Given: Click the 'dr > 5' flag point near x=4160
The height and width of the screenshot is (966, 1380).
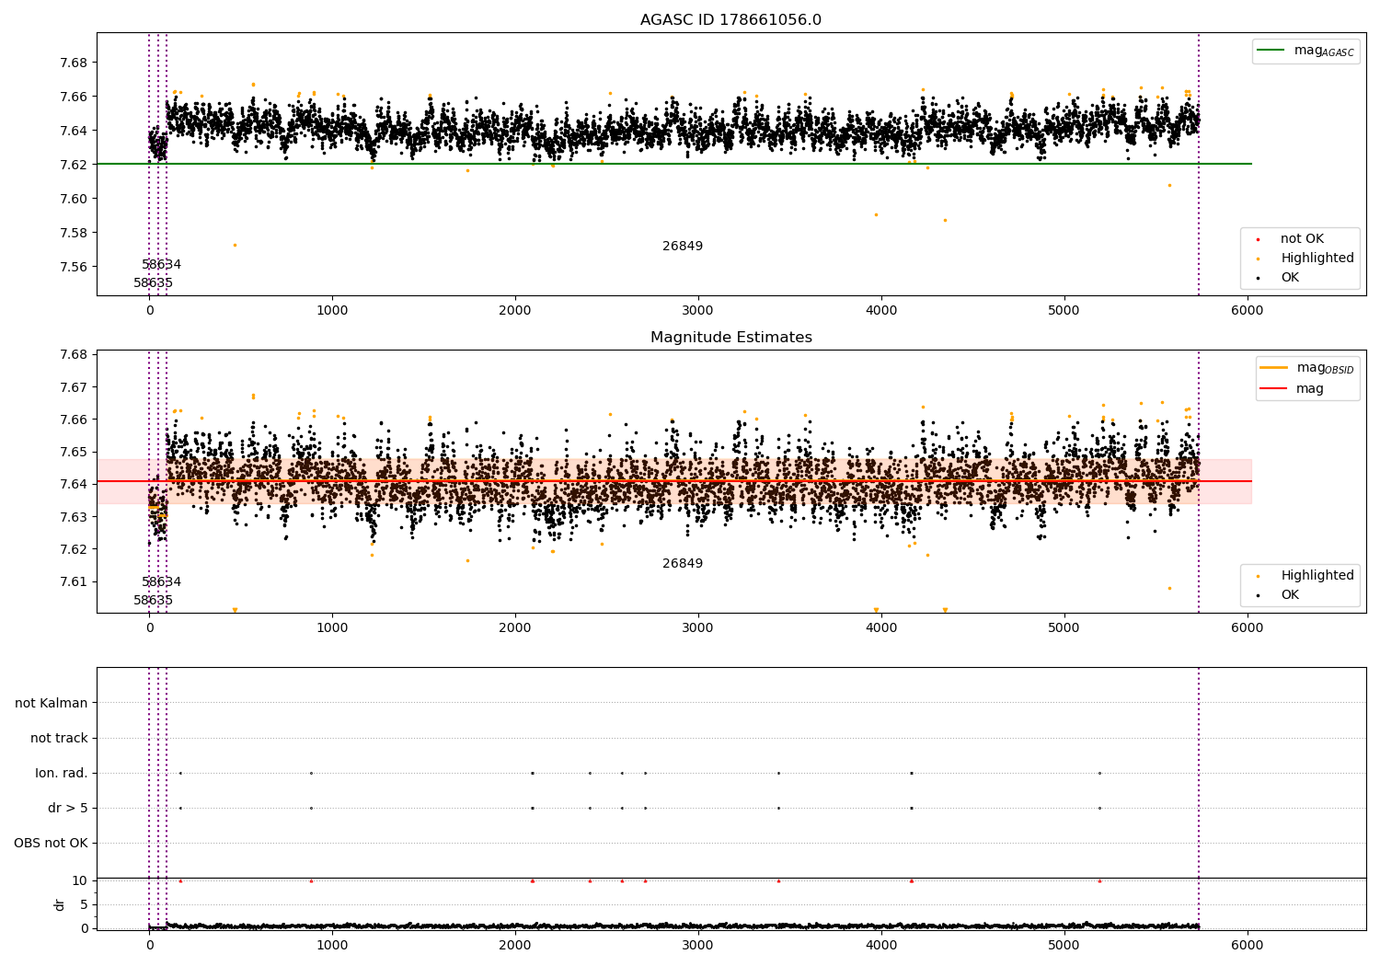Looking at the screenshot, I should click(x=912, y=808).
